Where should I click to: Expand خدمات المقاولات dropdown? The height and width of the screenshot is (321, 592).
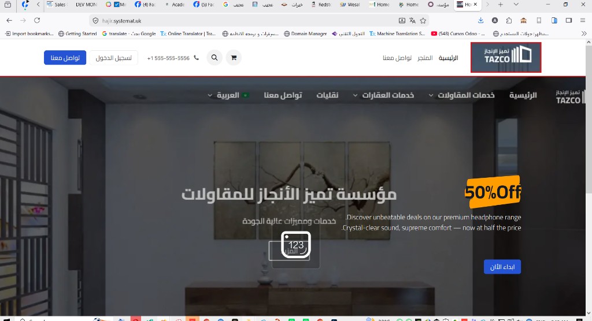pos(462,95)
